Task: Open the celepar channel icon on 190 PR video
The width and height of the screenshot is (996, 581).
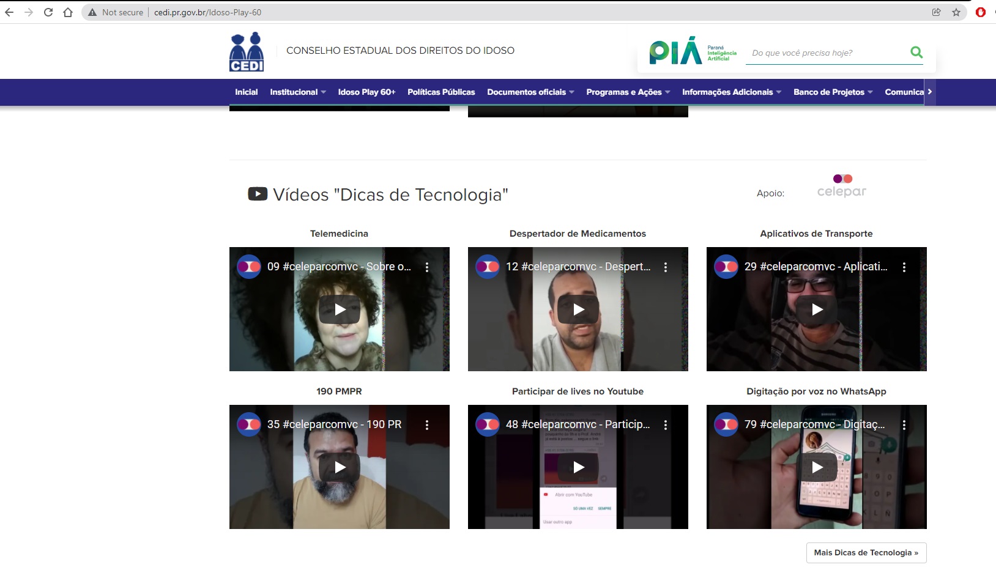Action: [249, 424]
